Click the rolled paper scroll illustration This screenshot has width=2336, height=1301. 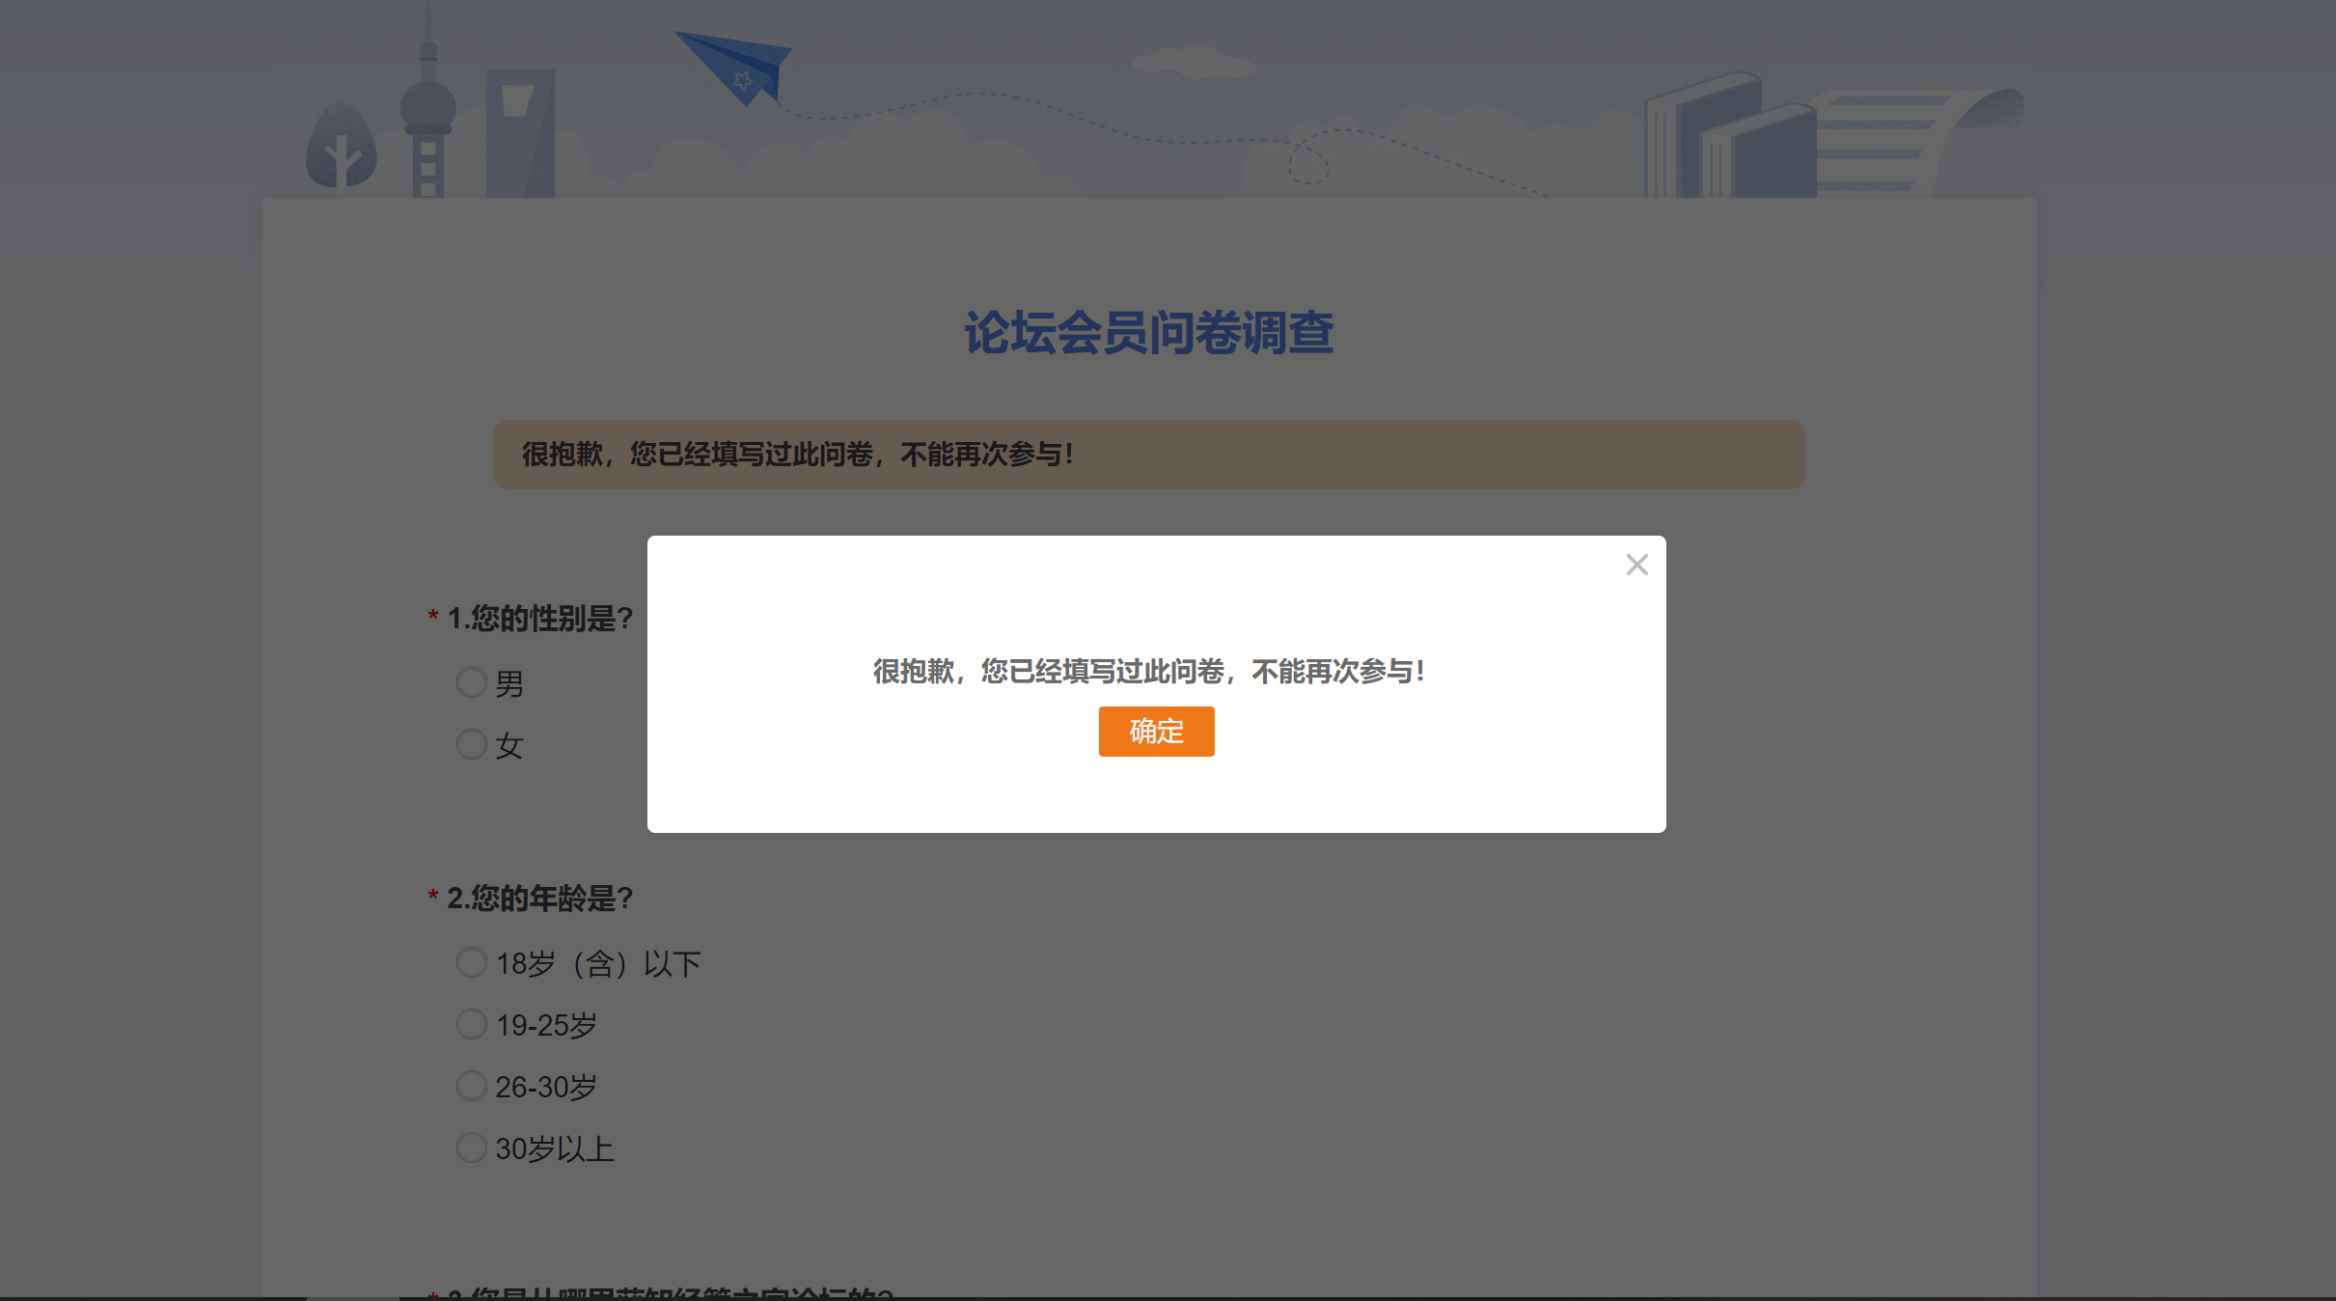1915,140
